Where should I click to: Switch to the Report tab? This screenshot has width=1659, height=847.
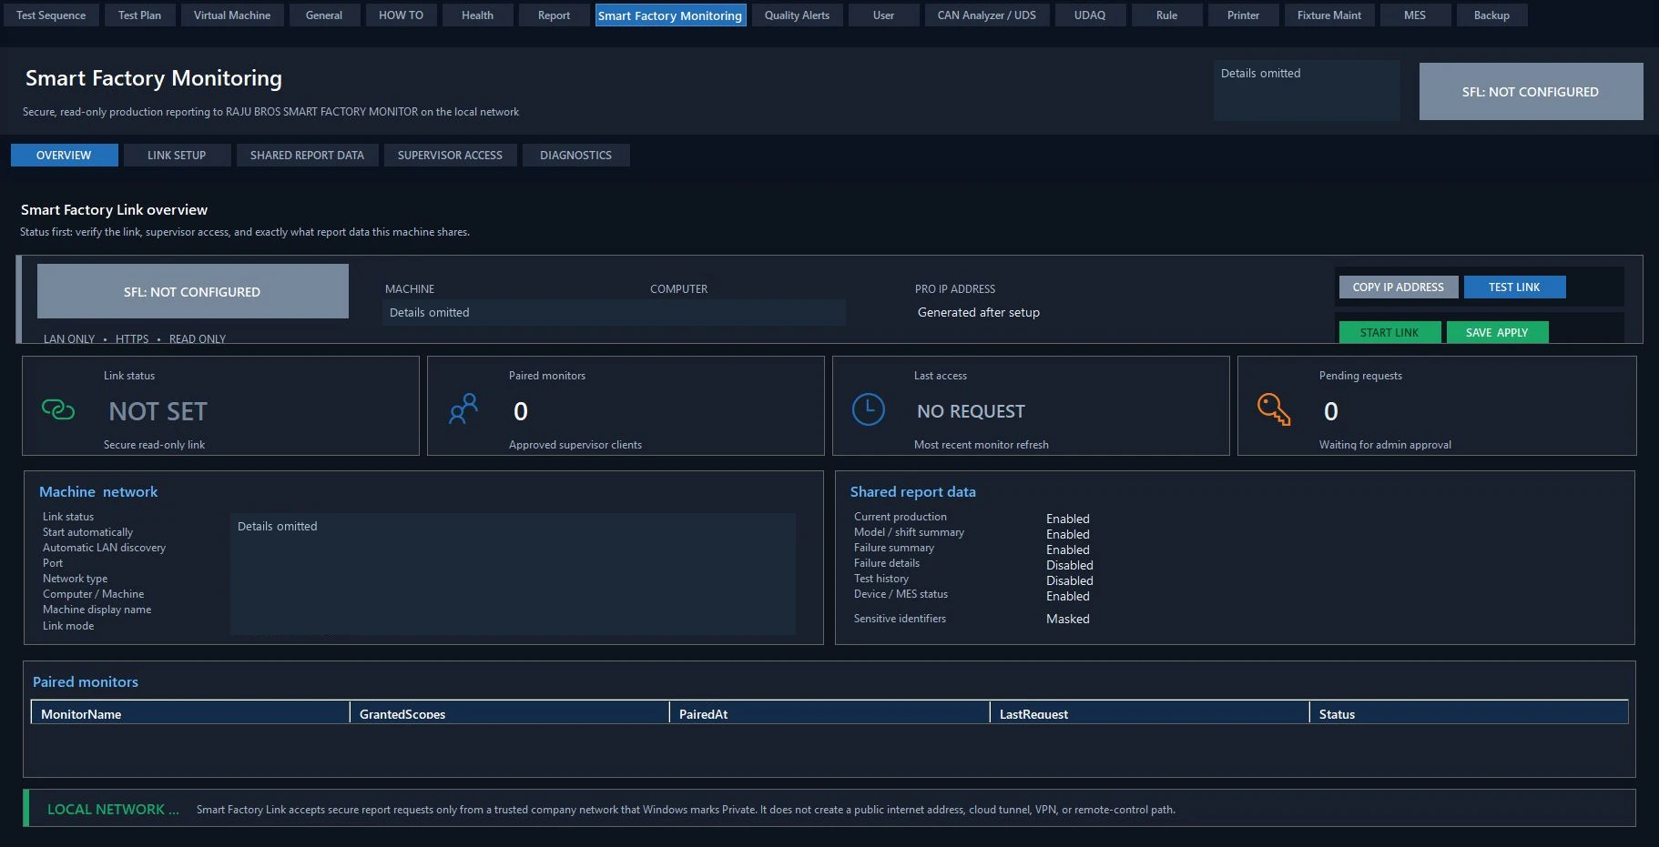click(554, 15)
